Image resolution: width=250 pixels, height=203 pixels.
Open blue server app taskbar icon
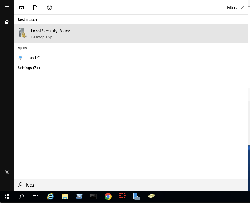click(137, 197)
